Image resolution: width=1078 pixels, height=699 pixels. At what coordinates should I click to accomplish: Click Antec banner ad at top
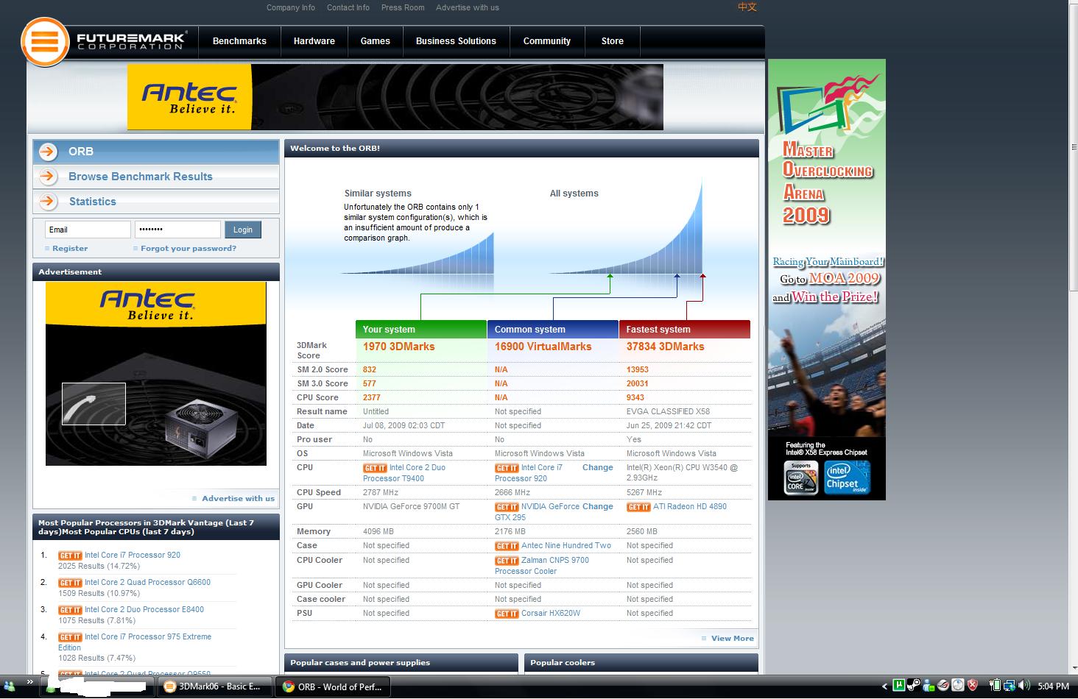[x=395, y=97]
